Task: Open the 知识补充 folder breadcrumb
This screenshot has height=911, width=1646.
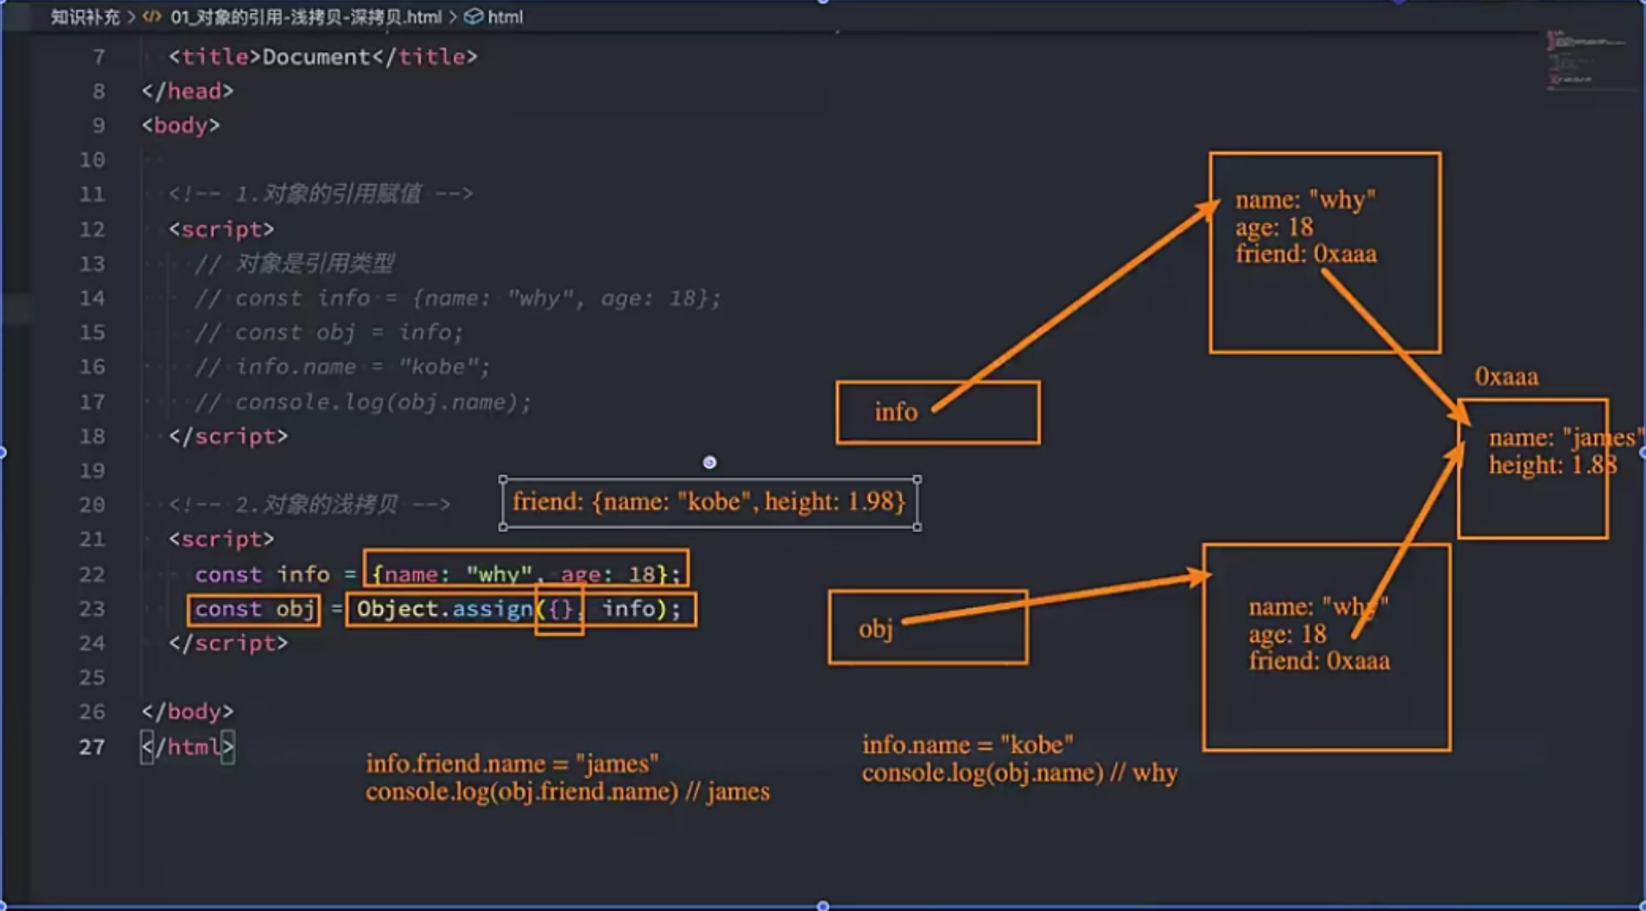Action: pos(84,17)
